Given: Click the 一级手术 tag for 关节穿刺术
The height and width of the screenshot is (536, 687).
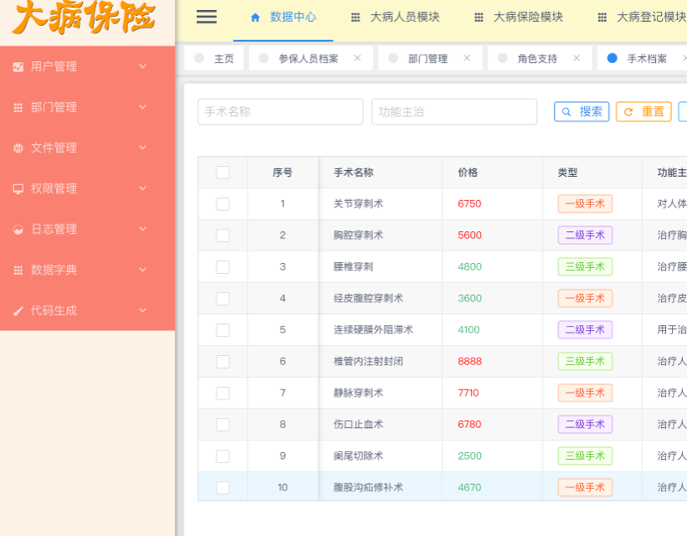Looking at the screenshot, I should click(585, 204).
